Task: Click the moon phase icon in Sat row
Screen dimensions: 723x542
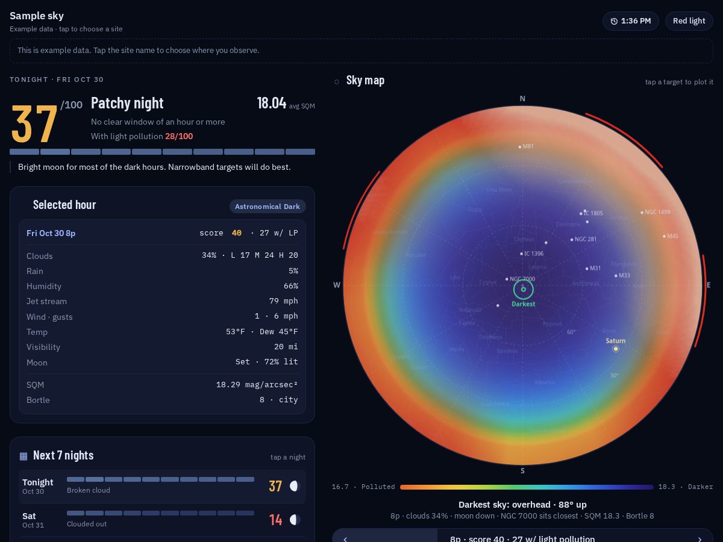Action: 294,519
